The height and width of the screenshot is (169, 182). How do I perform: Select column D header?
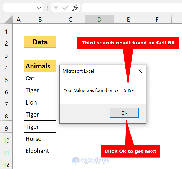click(99, 19)
